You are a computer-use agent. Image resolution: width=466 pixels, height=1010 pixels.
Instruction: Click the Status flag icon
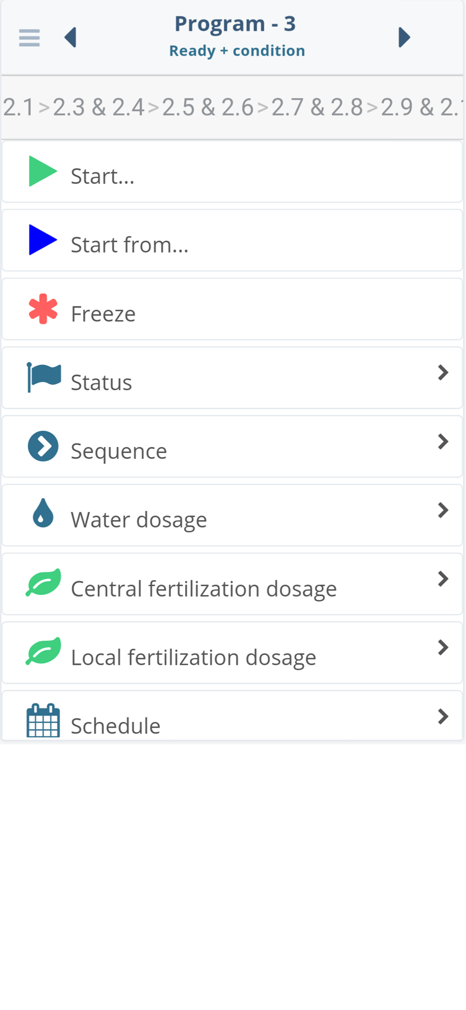[x=44, y=377]
